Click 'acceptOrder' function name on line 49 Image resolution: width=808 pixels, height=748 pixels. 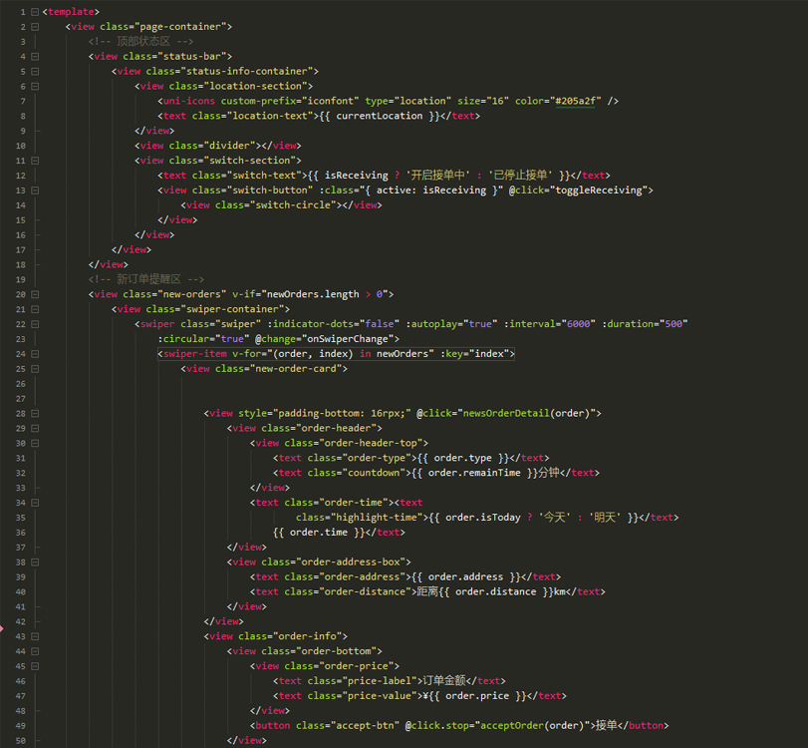(512, 725)
